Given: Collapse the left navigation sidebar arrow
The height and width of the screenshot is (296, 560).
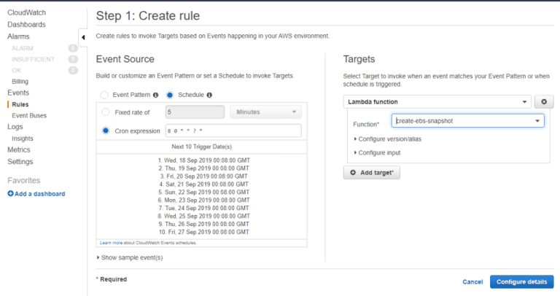Looking at the screenshot, I should (x=82, y=37).
